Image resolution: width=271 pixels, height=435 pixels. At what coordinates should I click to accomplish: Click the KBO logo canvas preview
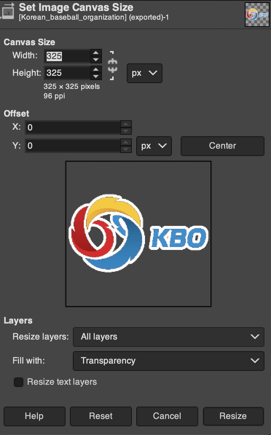[138, 234]
